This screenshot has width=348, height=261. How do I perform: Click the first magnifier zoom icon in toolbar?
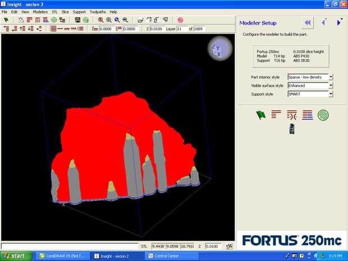[x=100, y=20]
